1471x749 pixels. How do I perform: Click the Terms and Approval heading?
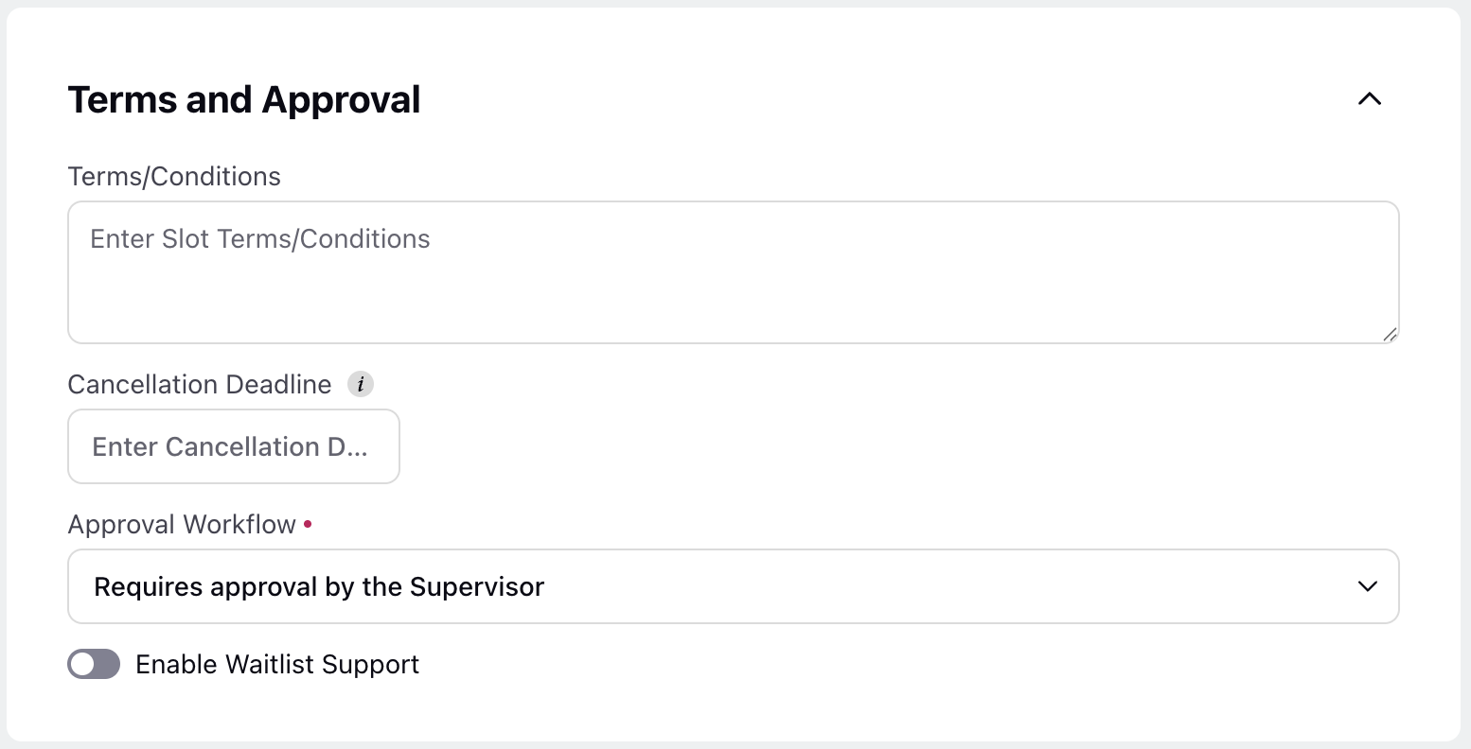coord(244,100)
